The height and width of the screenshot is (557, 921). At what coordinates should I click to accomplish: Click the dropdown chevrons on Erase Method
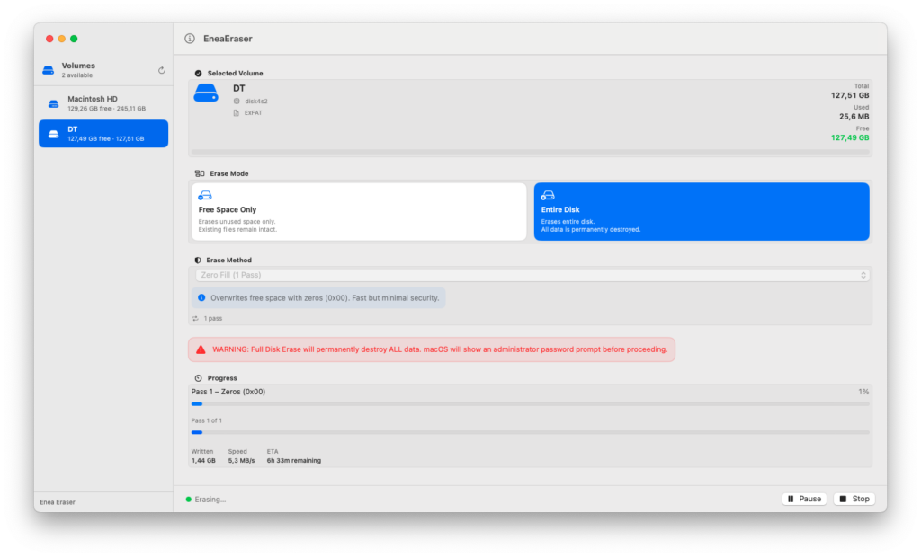point(863,275)
